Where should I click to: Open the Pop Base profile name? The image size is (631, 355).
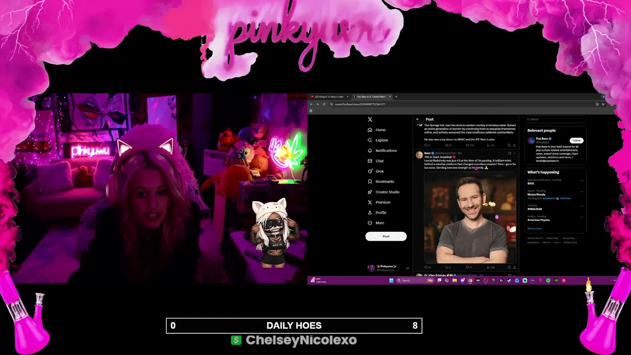(542, 139)
